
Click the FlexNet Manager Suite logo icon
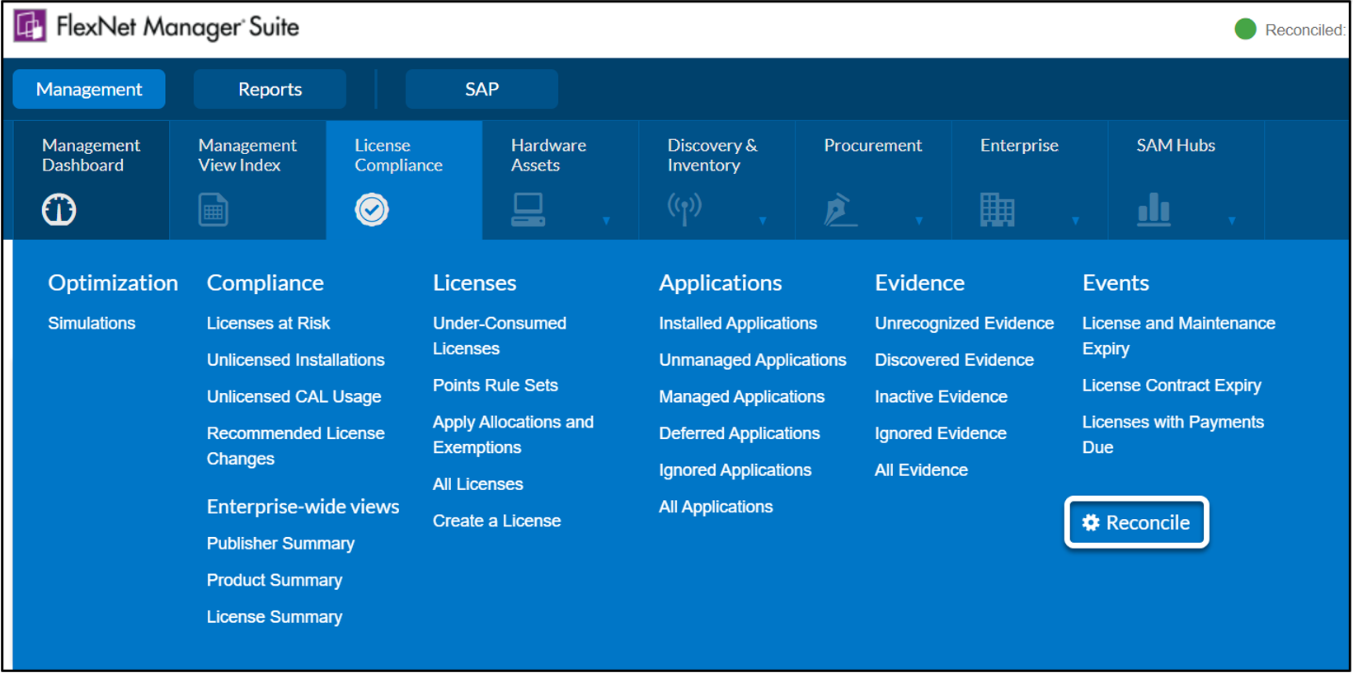click(x=31, y=26)
